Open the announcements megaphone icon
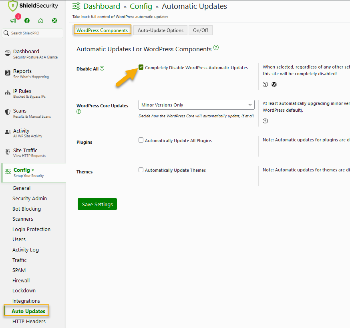350x328 pixels. (x=13, y=21)
